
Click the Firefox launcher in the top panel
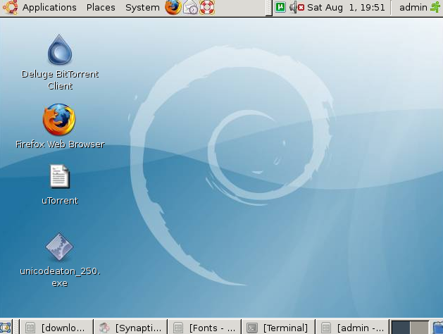tap(173, 8)
